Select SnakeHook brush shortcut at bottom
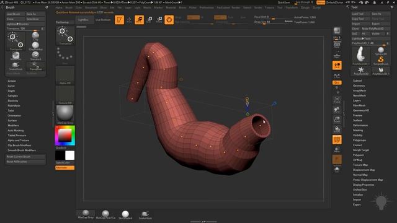This screenshot has height=223, width=397. tap(145, 215)
